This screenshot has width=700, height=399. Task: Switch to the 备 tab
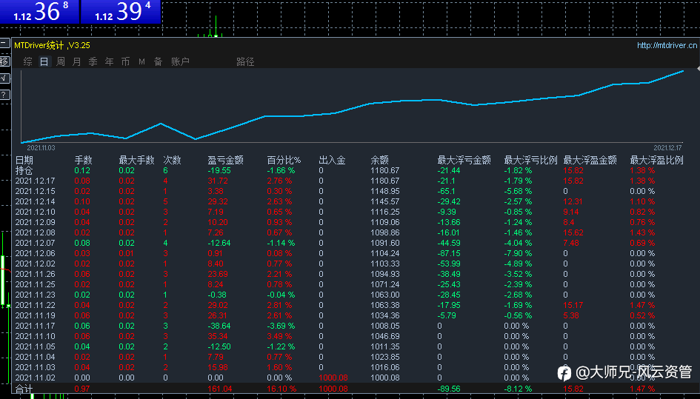158,61
